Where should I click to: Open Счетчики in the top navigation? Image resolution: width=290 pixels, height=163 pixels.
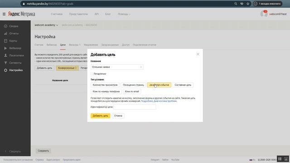click(x=57, y=14)
